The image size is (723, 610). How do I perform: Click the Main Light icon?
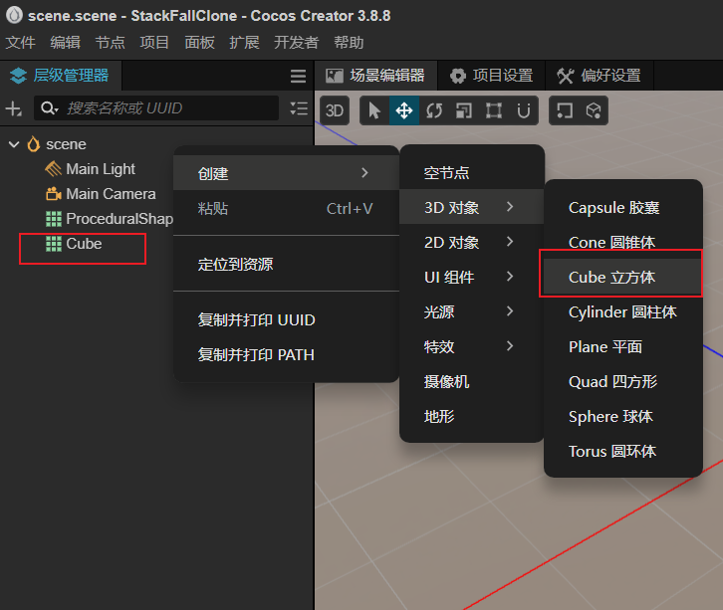(53, 169)
